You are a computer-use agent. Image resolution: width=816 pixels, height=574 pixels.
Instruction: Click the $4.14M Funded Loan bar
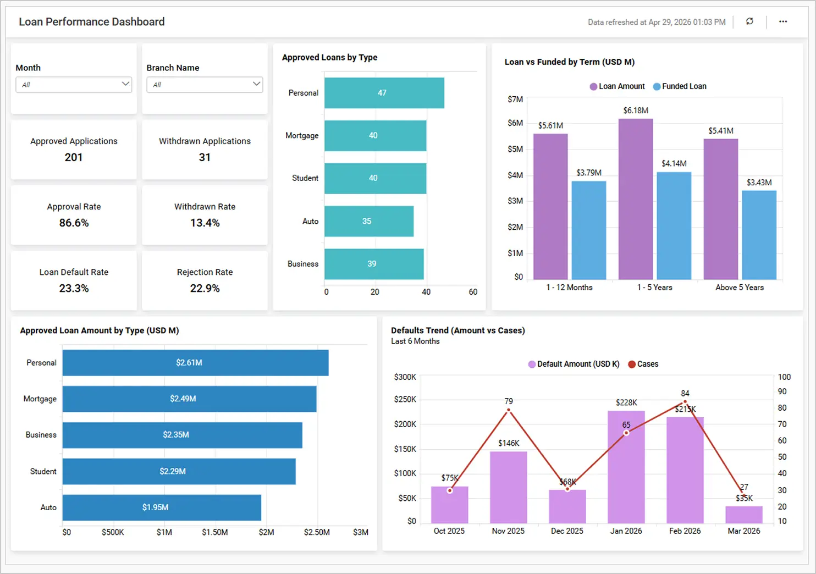pos(674,225)
